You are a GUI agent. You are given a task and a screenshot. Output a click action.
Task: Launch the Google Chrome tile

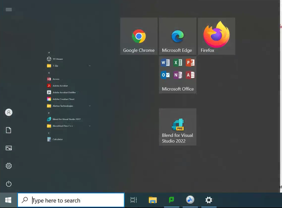coord(138,36)
